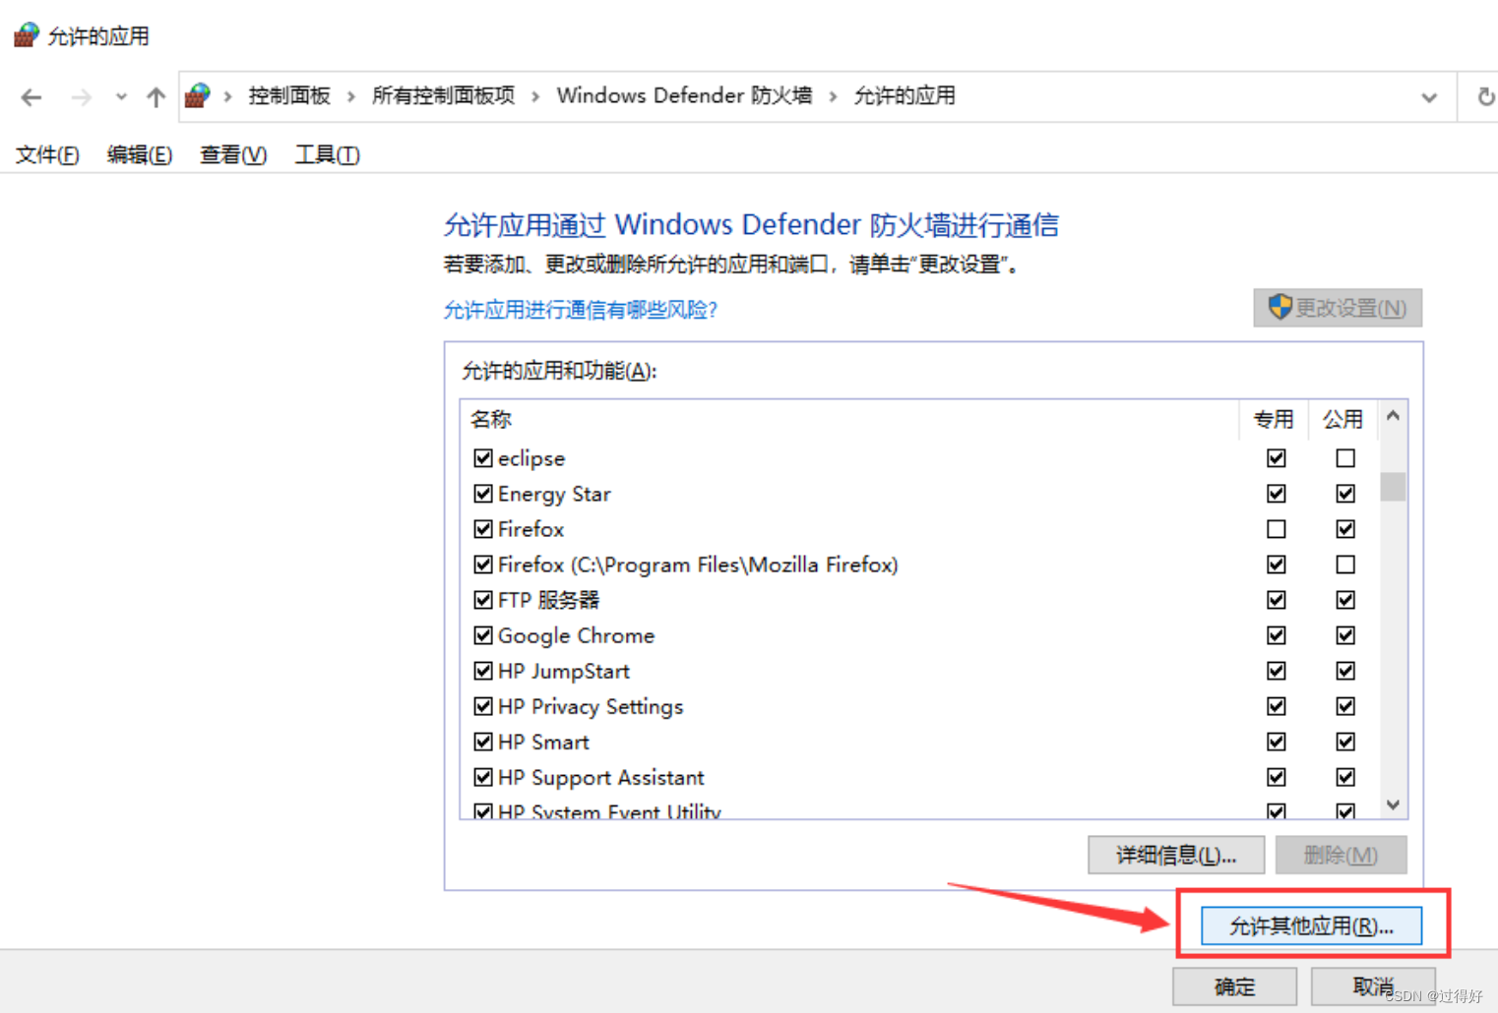
Task: Open the 文件(F) menu
Action: [x=47, y=154]
